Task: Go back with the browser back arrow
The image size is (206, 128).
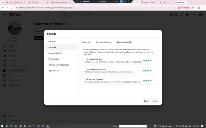Action: pyautogui.click(x=3, y=8)
